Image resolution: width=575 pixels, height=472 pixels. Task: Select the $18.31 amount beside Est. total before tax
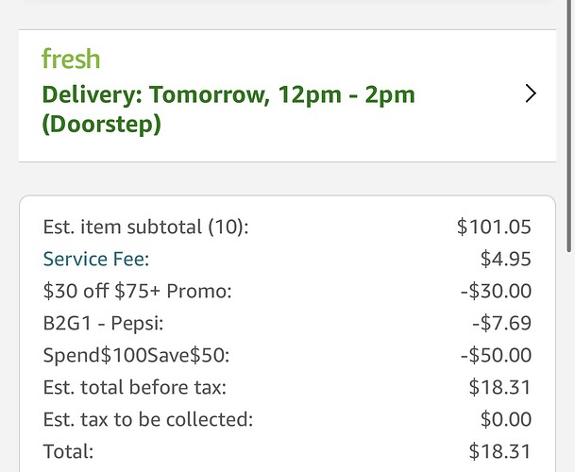(x=499, y=387)
